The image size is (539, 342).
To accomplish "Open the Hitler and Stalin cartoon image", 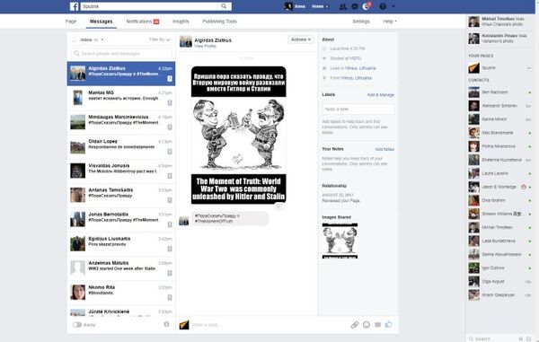I will (x=239, y=135).
